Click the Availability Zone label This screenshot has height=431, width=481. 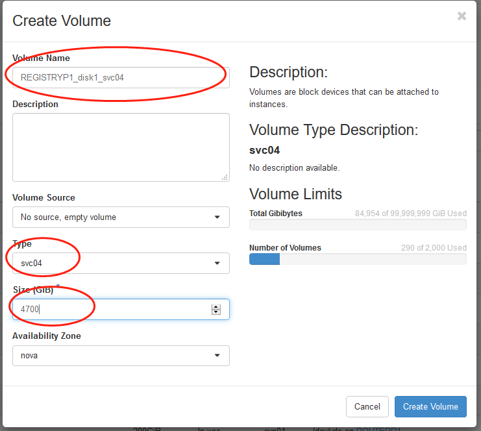(47, 336)
